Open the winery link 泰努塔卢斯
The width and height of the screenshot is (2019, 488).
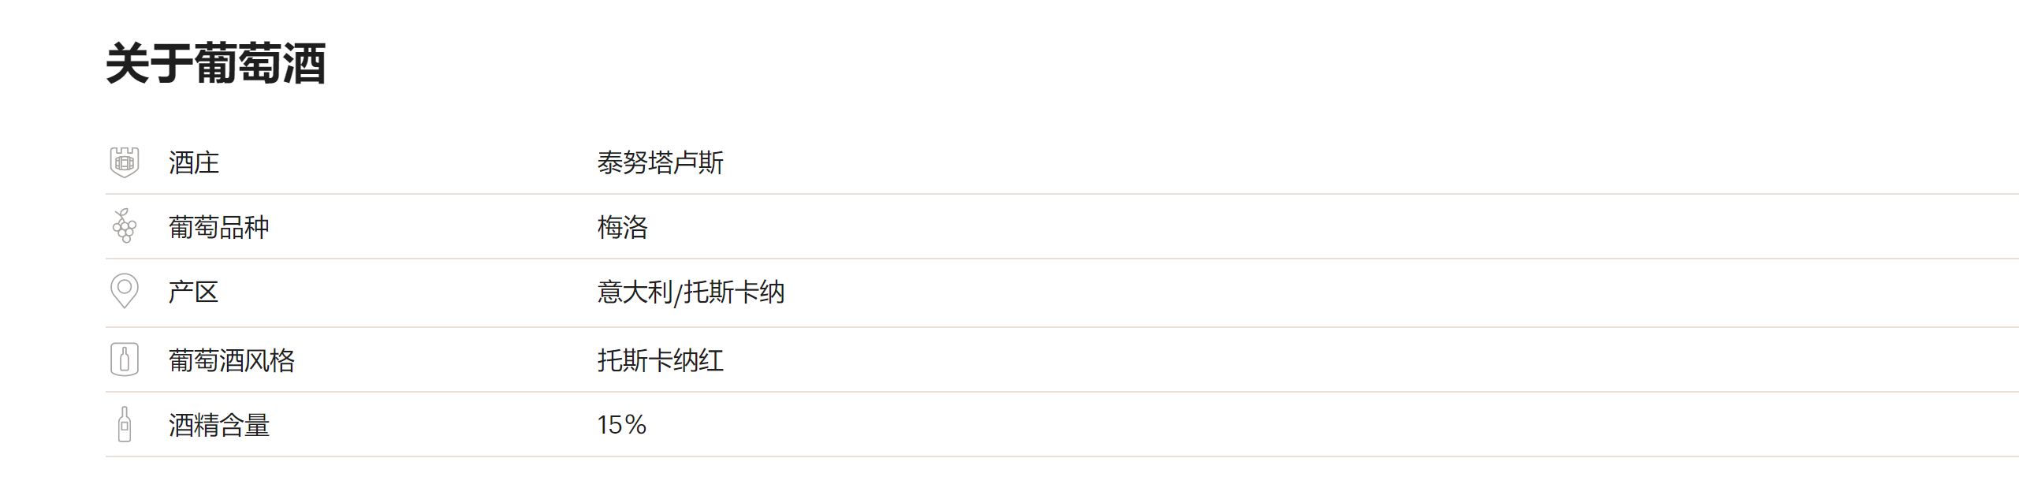(660, 162)
